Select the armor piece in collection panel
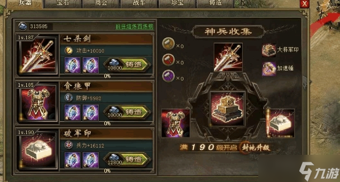The width and height of the screenshot is (340, 182). tap(175, 123)
